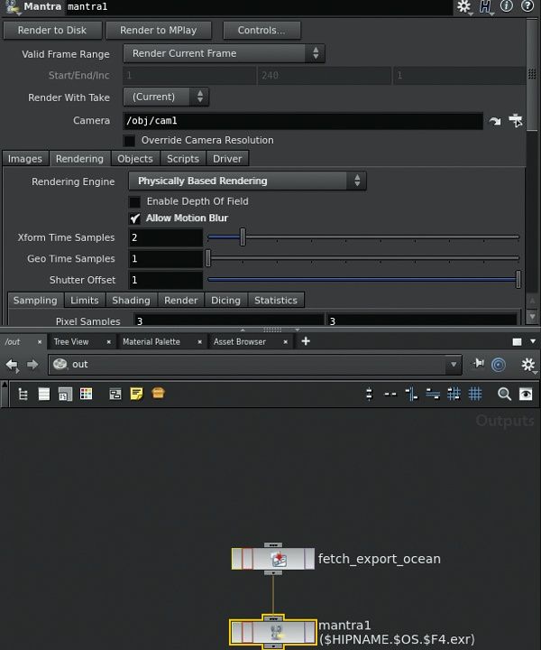541x650 pixels.
Task: Expand the out network path dropdown
Action: [x=454, y=365]
